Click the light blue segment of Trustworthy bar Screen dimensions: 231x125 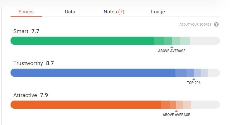pyautogui.click(x=197, y=73)
